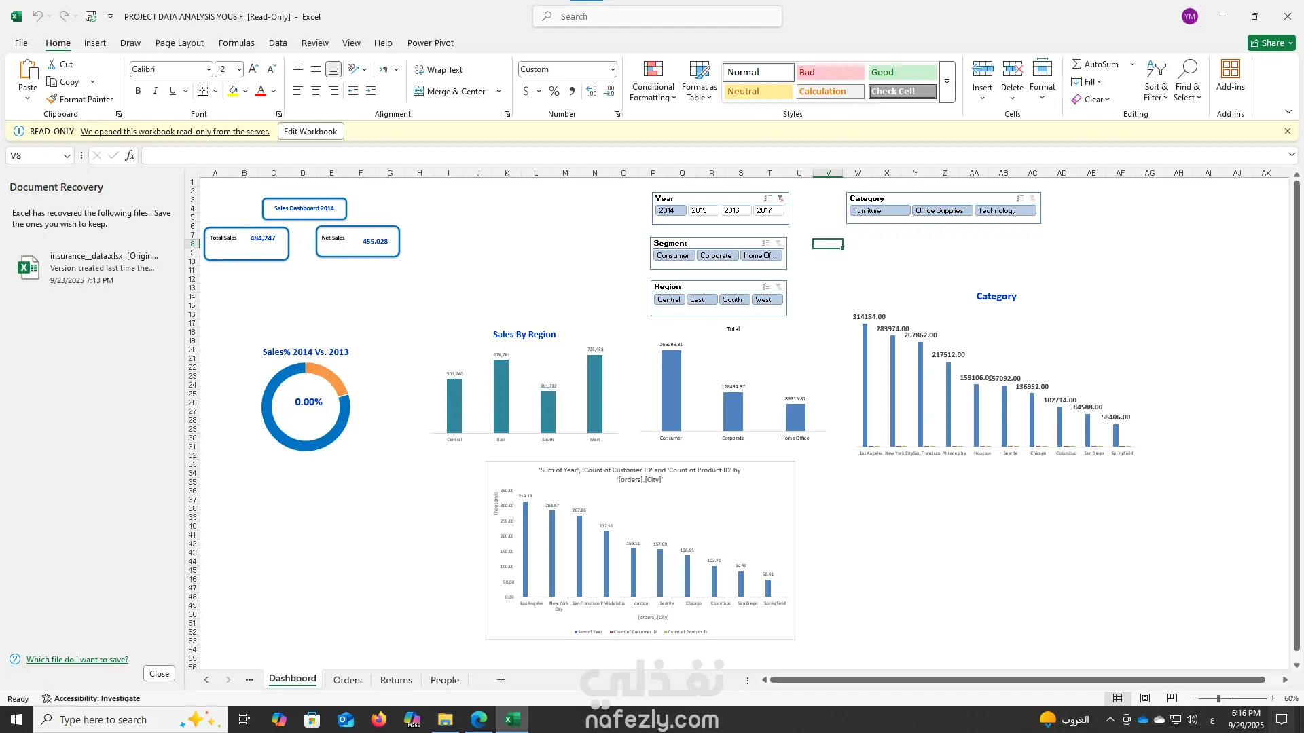1304x733 pixels.
Task: Switch to Page Layout view in status bar
Action: [x=1145, y=698]
